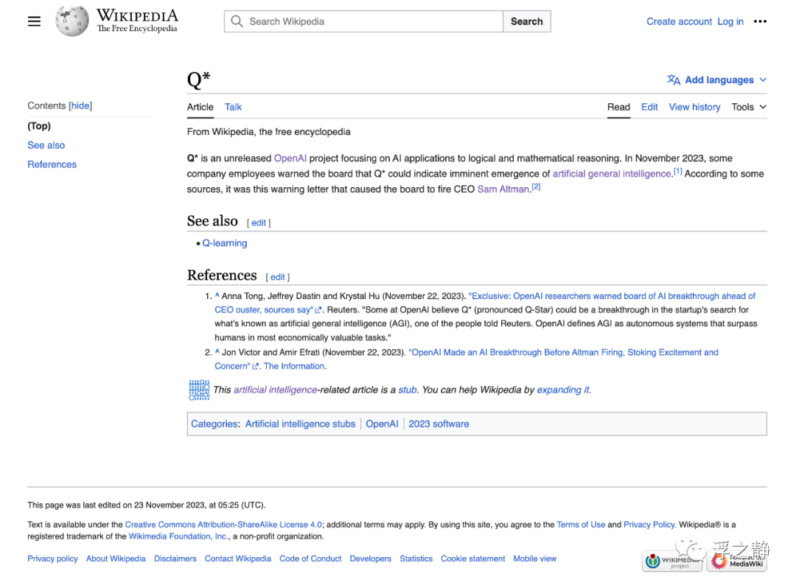Focus the Search Wikipedia input field

(x=363, y=21)
